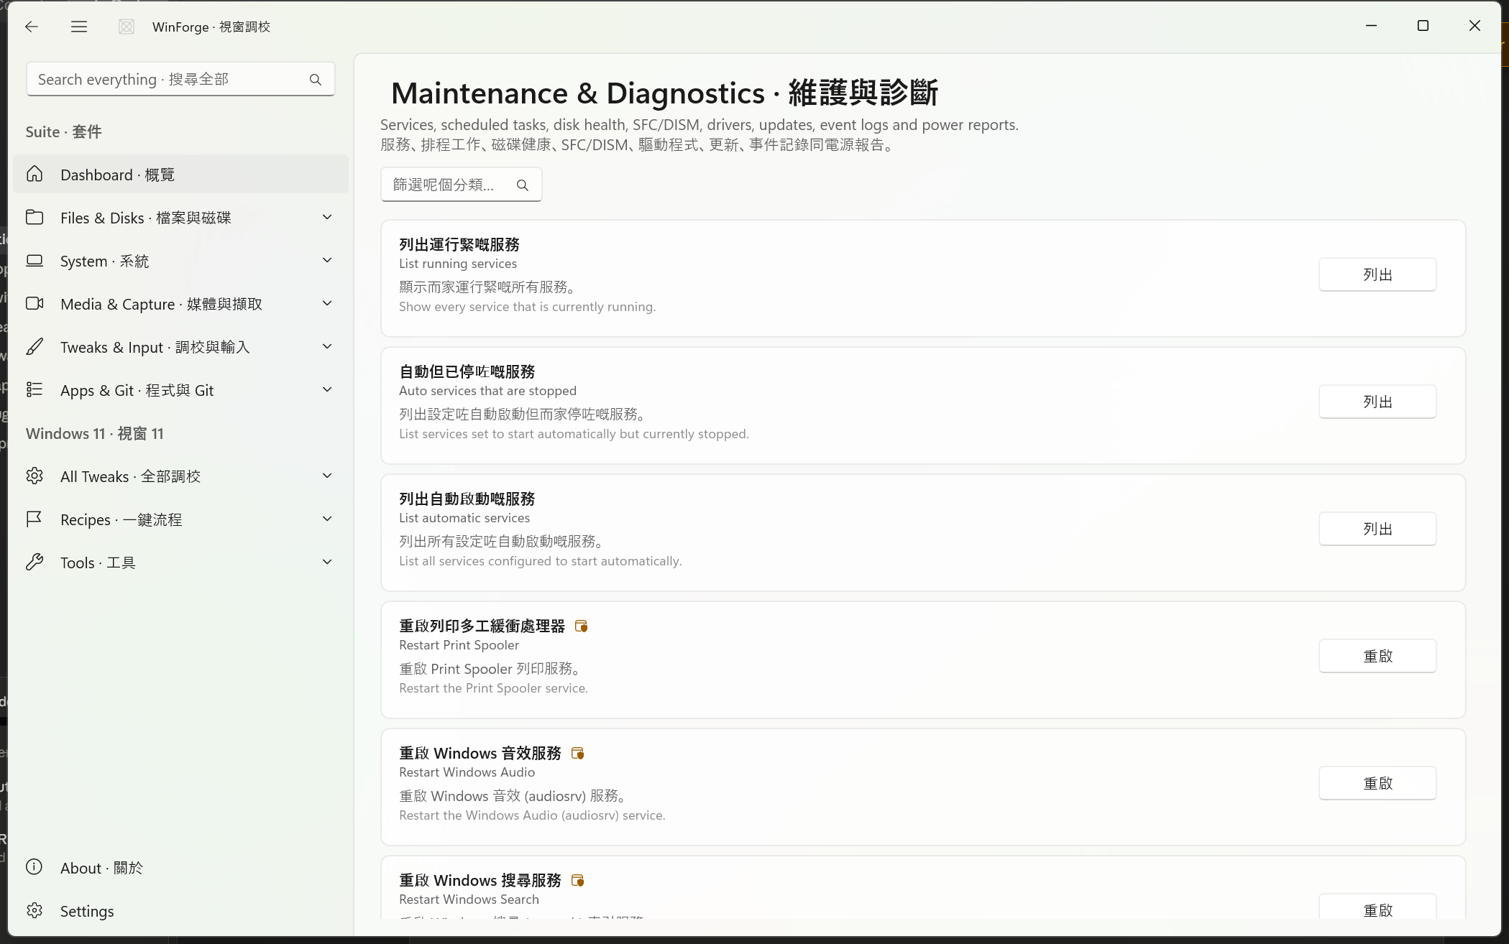Click the Settings gear icon
Screen dimensions: 1509x944
35,910
